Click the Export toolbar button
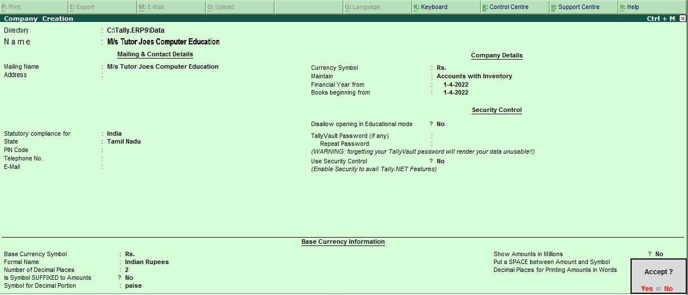This screenshot has height=295, width=688. pyautogui.click(x=82, y=7)
